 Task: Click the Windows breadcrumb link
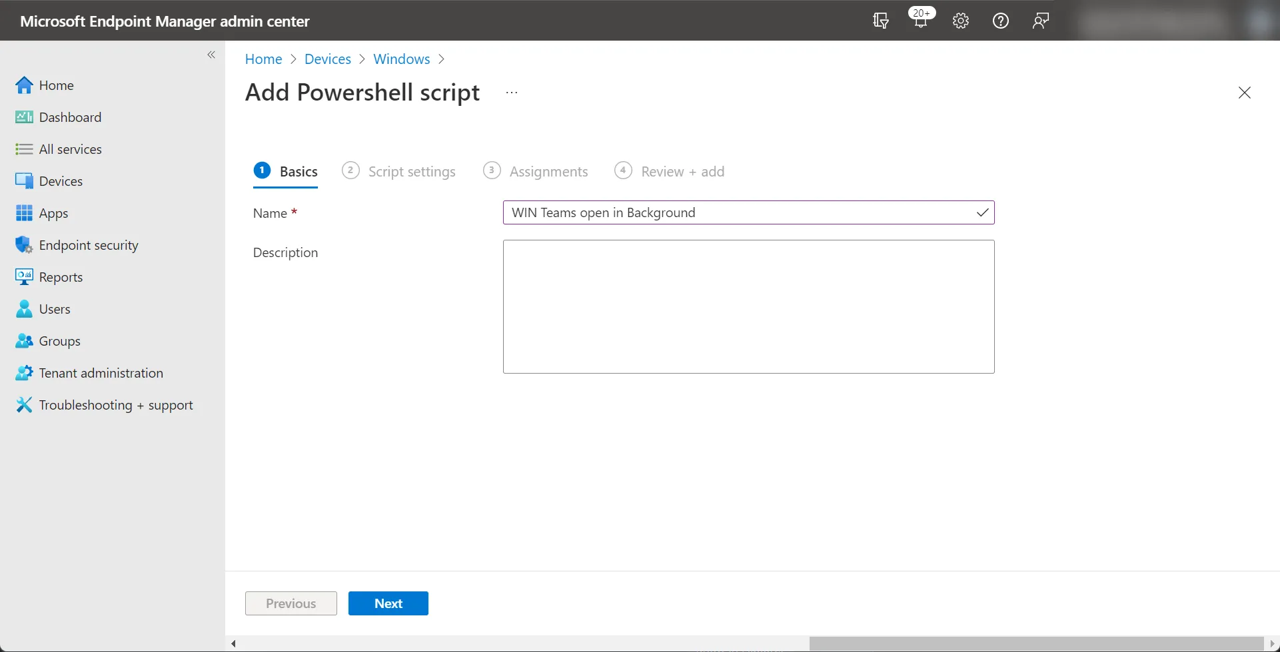tap(401, 59)
